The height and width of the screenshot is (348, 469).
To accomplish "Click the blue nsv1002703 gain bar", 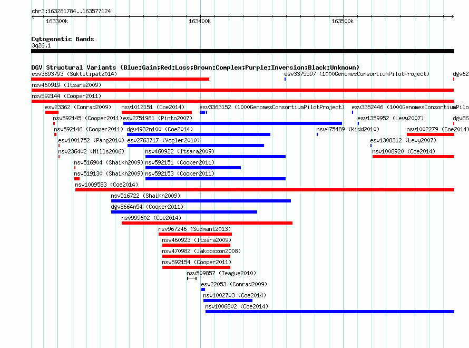I will coord(228,301).
